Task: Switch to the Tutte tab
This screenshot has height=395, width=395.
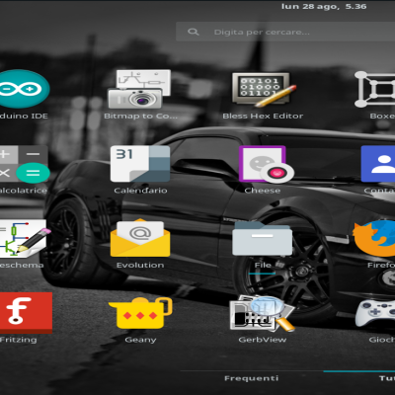Action: [x=387, y=378]
